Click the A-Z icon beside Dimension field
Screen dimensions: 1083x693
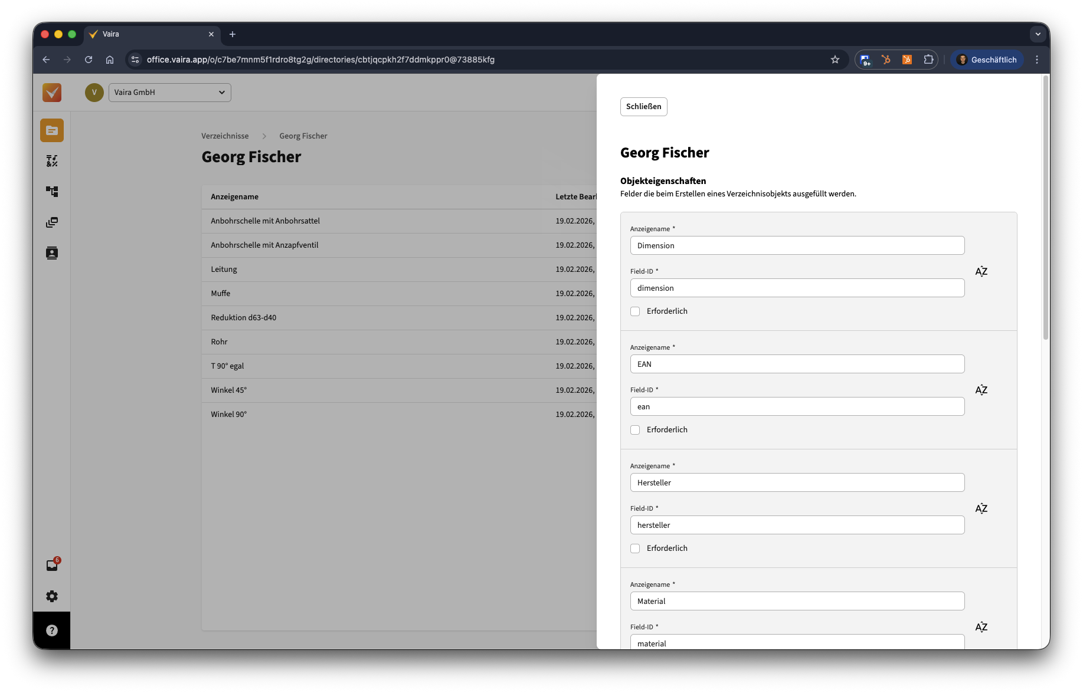[981, 271]
